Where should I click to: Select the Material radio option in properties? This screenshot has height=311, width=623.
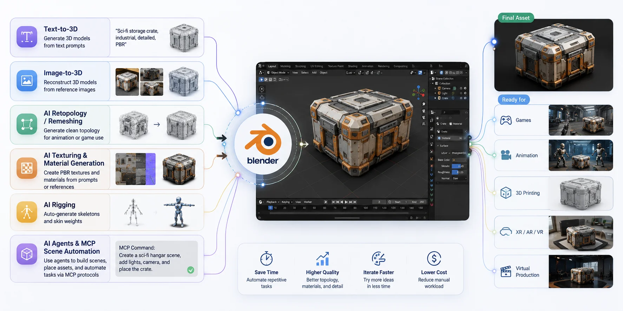point(455,124)
